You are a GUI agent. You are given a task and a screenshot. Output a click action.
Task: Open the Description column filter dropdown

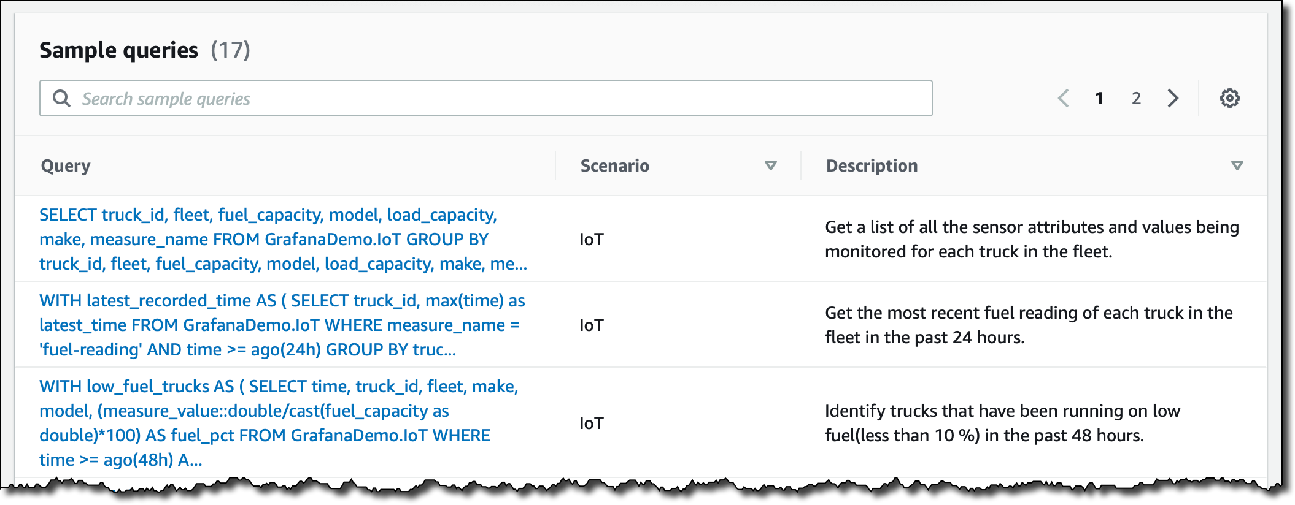click(x=1237, y=165)
